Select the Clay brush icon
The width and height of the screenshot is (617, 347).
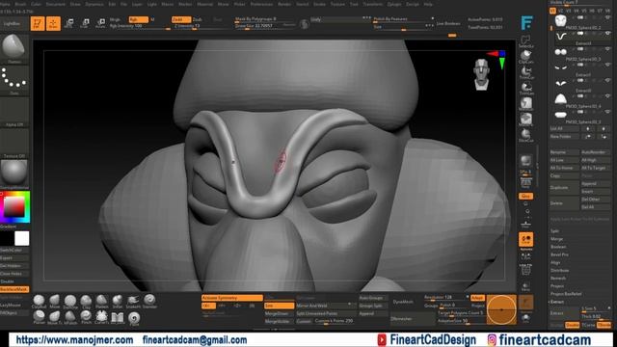(x=86, y=302)
